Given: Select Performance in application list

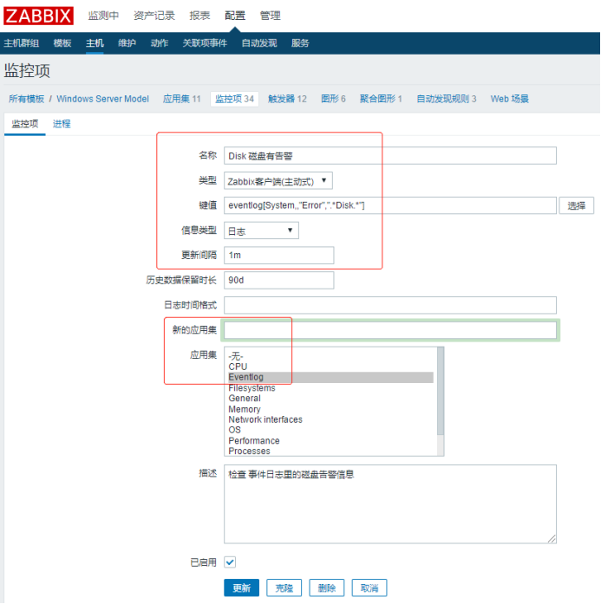Looking at the screenshot, I should pyautogui.click(x=330, y=441).
